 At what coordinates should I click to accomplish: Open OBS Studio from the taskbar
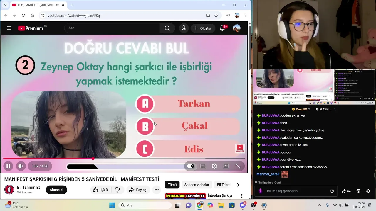pos(254,205)
